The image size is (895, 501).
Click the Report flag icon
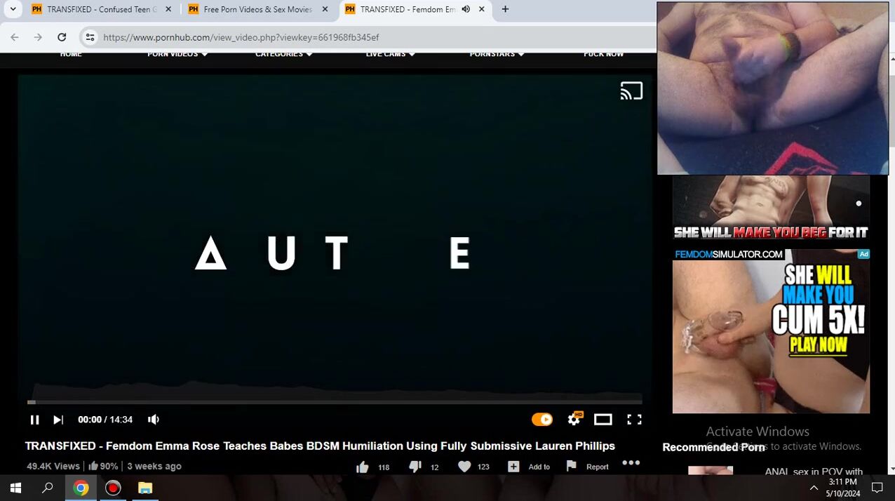(x=572, y=466)
